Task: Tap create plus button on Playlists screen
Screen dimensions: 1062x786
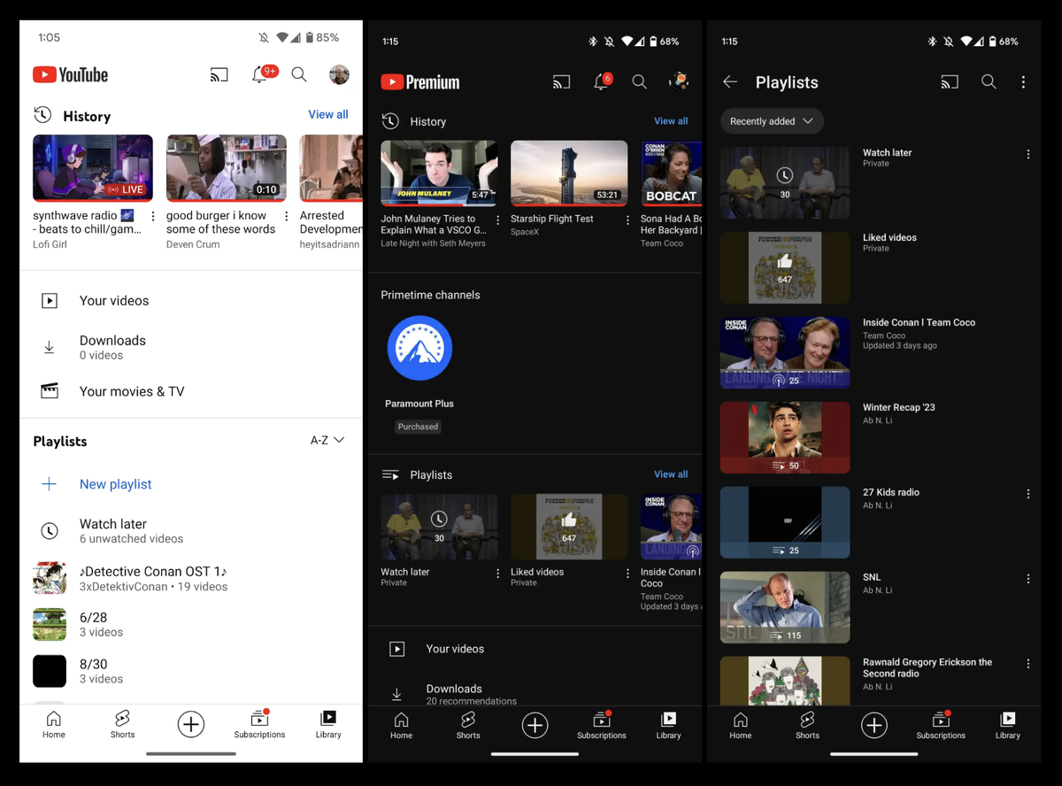Action: 874,726
